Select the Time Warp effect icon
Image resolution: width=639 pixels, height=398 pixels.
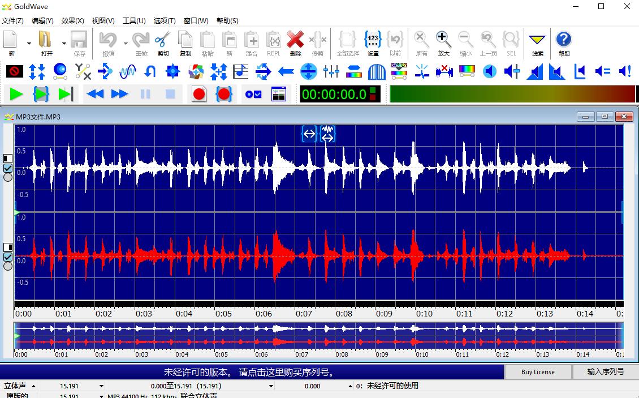[264, 71]
